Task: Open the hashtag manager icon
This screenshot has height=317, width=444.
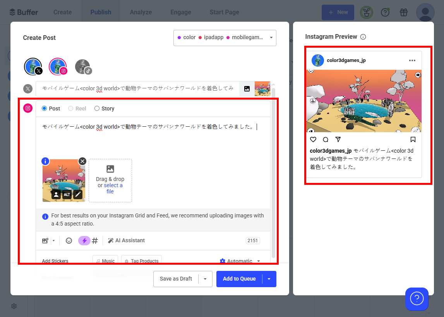Action: [x=95, y=241]
